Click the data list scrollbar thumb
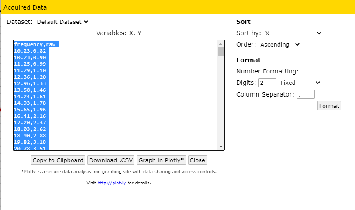This screenshot has width=355, height=210. click(x=221, y=52)
